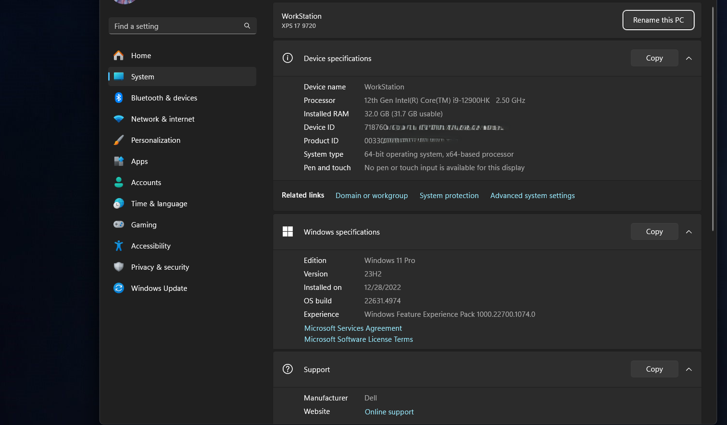
Task: Open Bluetooth & devices settings
Action: click(182, 98)
